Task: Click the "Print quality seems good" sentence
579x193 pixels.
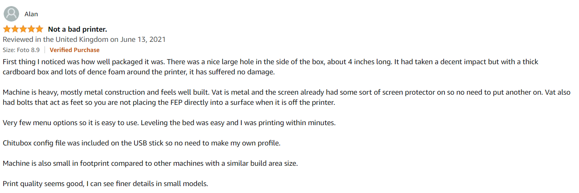Action: pos(105,184)
